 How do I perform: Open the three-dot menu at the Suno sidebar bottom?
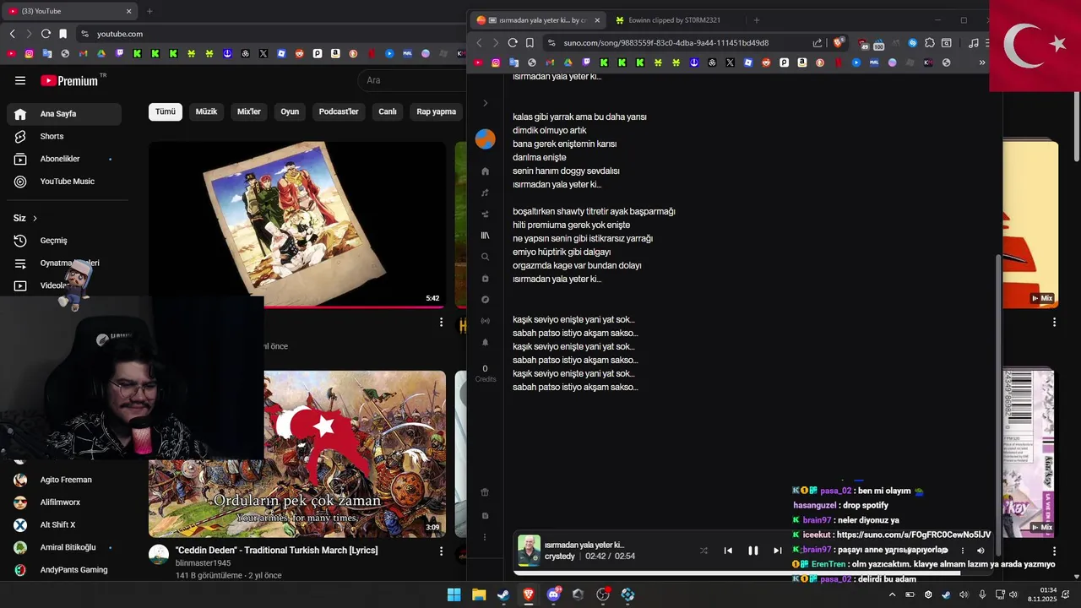tap(485, 537)
